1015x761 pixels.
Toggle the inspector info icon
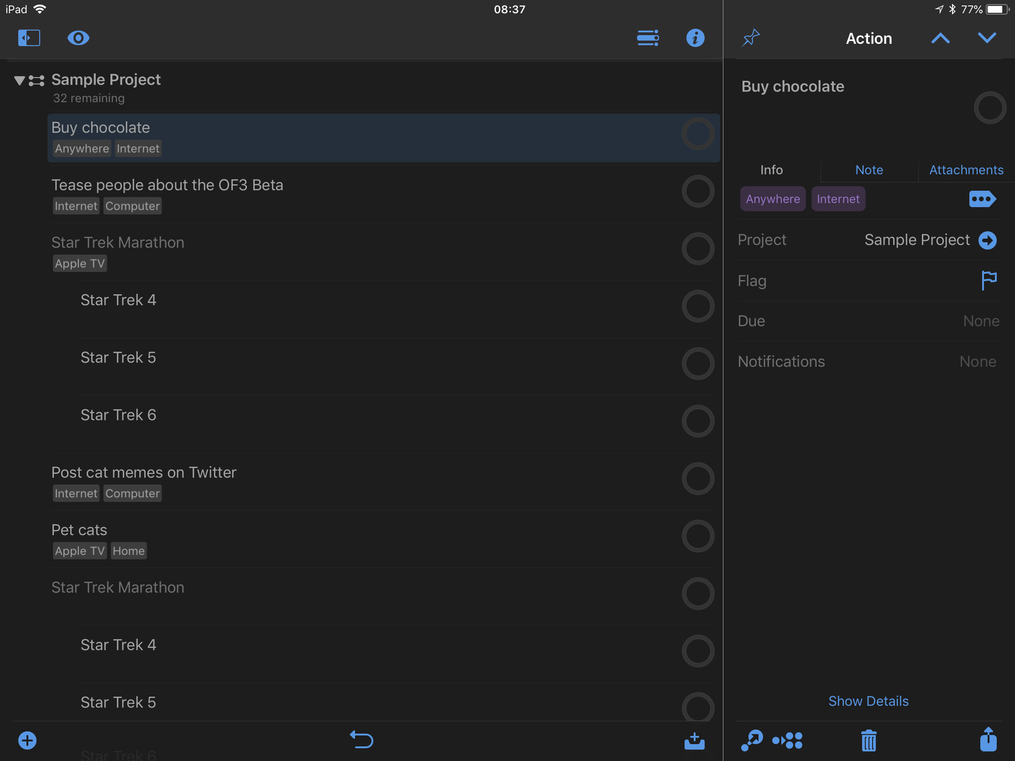(695, 38)
